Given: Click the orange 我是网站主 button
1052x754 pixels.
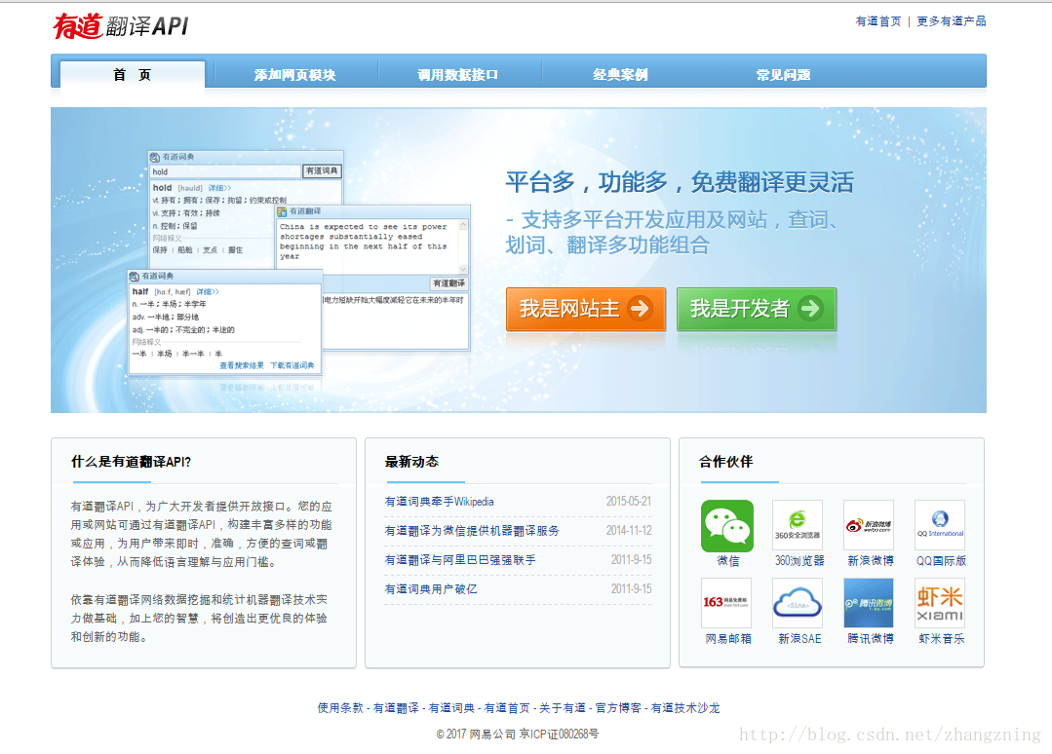Looking at the screenshot, I should coord(586,309).
